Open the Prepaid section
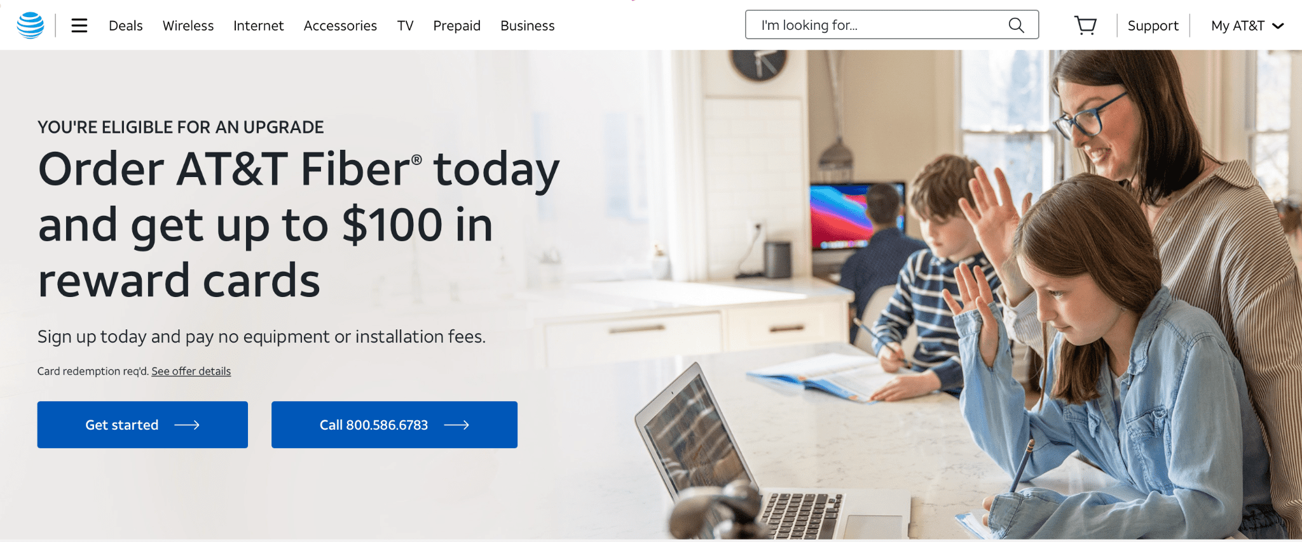 tap(457, 26)
